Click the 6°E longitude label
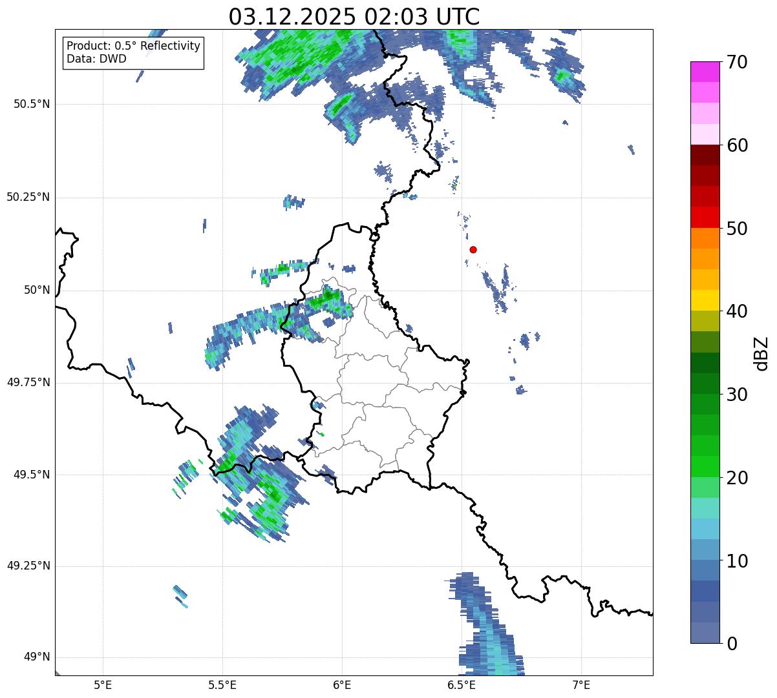Image resolution: width=777 pixels, height=698 pixels. 342,684
